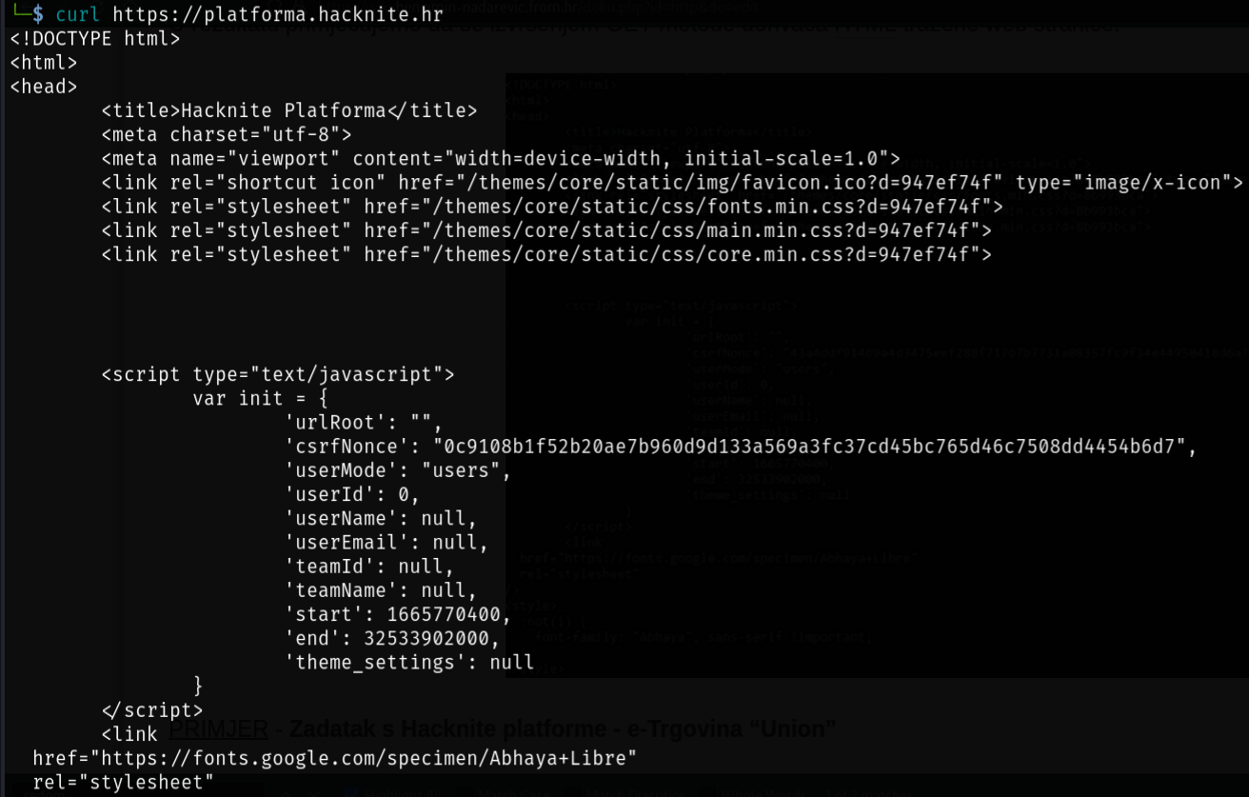Click the csrfNonce hash value
Image resolution: width=1249 pixels, height=797 pixels.
pyautogui.click(x=809, y=447)
